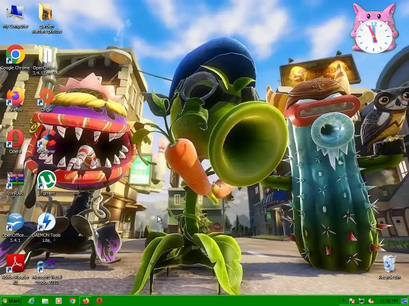Launch Opera from the taskbar quick launch
This screenshot has width=409, height=306.
99,301
